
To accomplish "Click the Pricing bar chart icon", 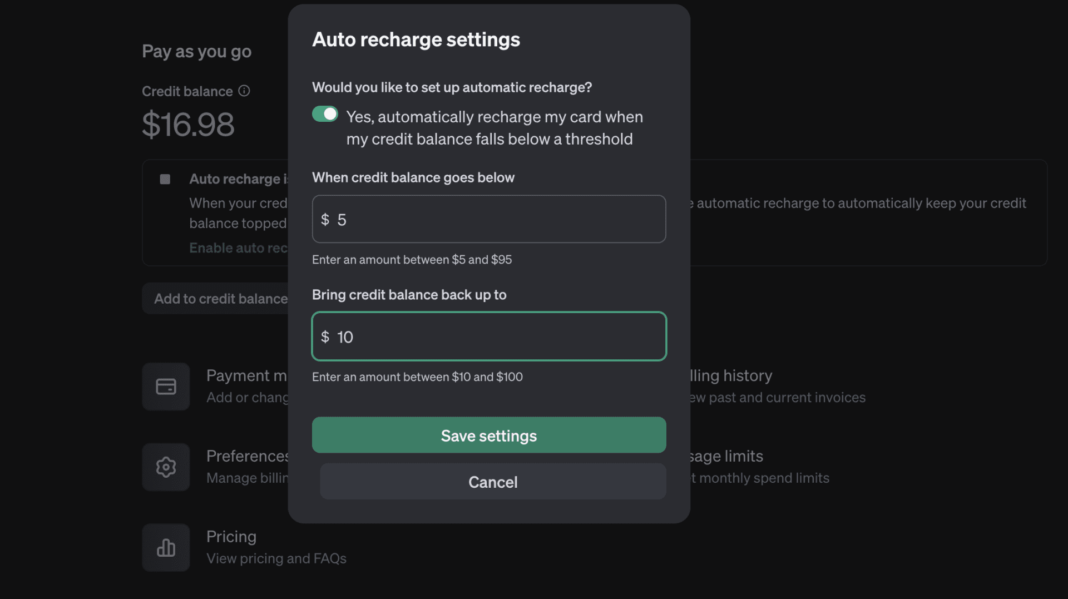I will click(166, 548).
